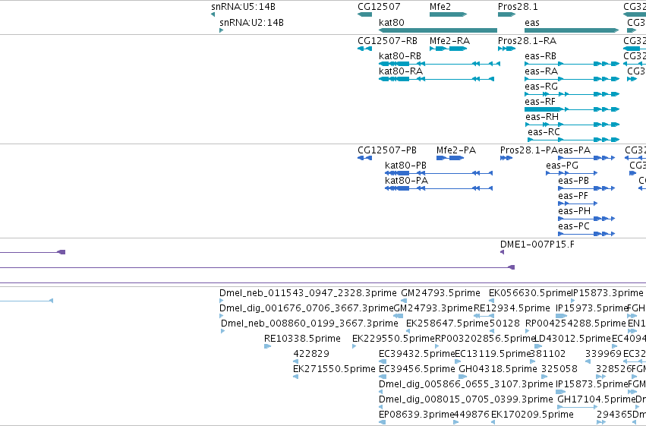Click the Mfe2-RA transcript glyph
The image size is (646, 426).
click(448, 49)
